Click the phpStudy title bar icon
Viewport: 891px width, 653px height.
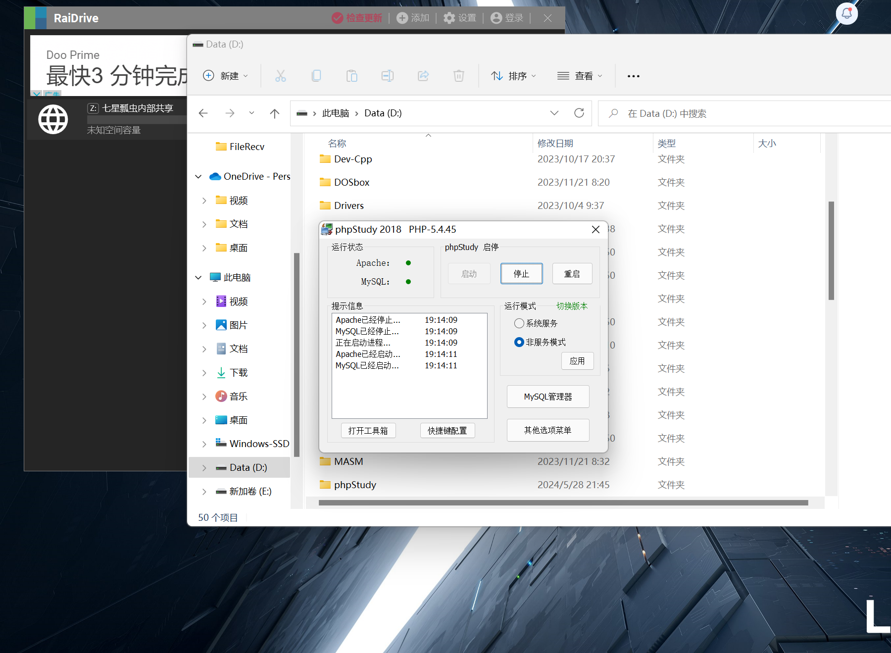(327, 229)
